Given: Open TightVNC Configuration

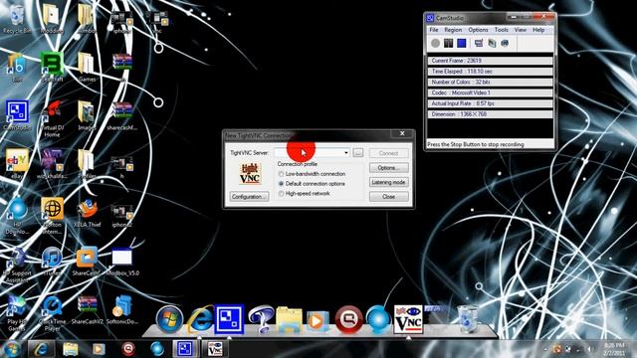Looking at the screenshot, I should [x=249, y=197].
